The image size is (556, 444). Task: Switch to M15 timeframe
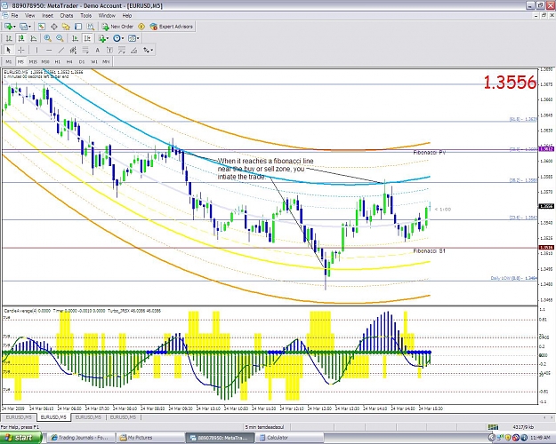[x=33, y=61]
